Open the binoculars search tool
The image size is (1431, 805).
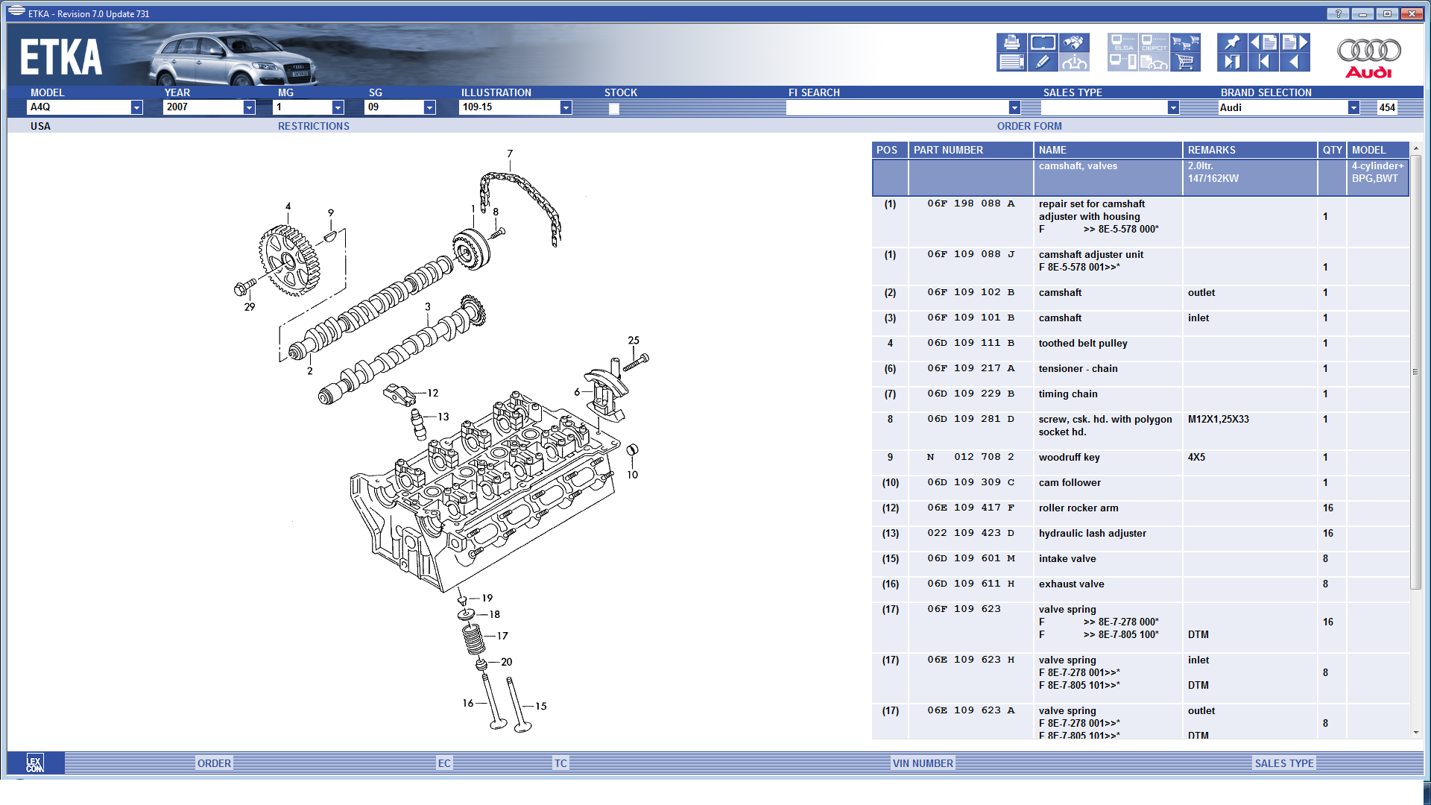pos(1074,42)
